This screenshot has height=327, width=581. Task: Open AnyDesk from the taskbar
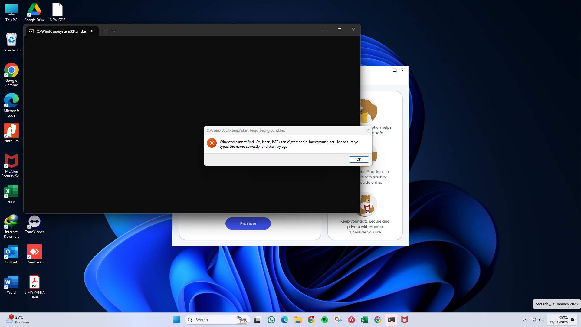point(351,319)
